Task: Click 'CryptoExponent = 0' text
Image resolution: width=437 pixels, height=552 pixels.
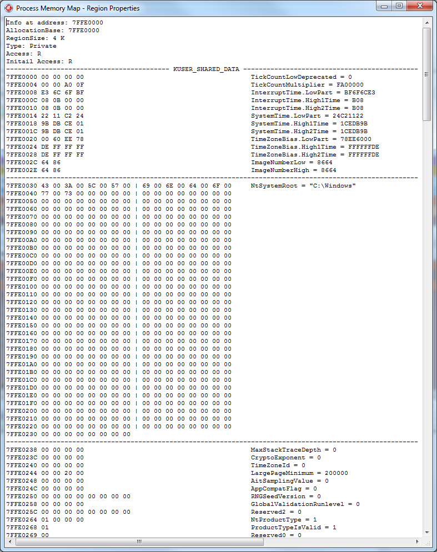Action: coord(286,457)
